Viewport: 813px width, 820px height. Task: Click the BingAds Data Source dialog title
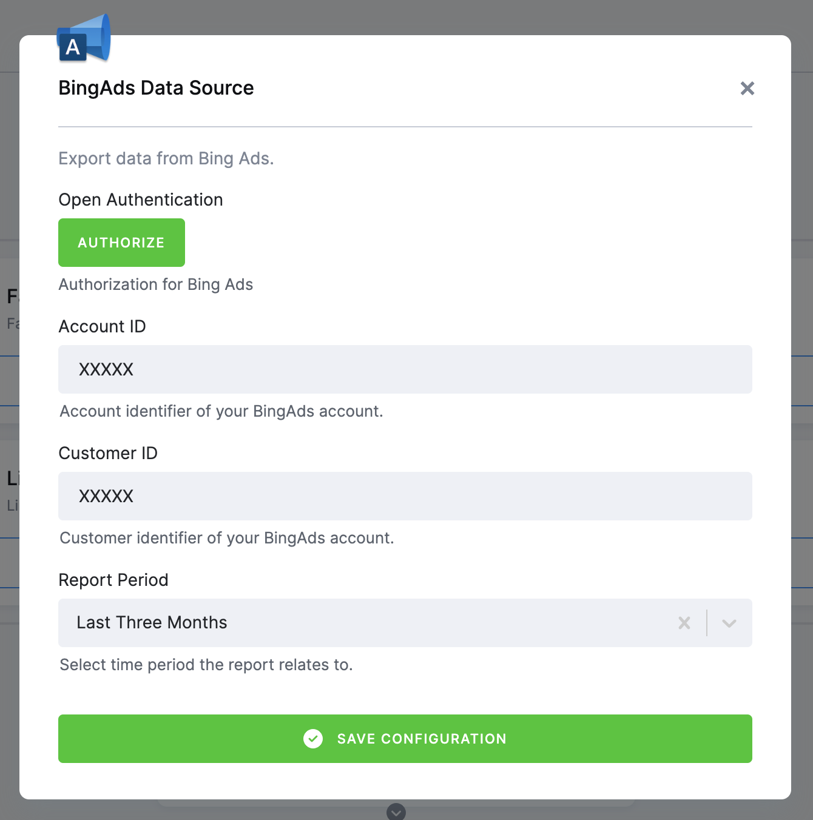[156, 88]
